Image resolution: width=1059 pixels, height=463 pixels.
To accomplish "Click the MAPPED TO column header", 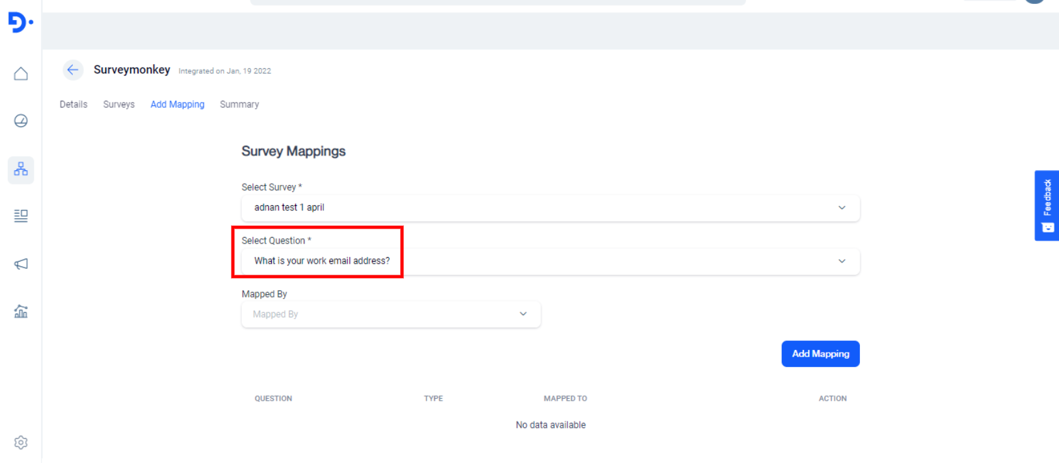I will (x=565, y=399).
